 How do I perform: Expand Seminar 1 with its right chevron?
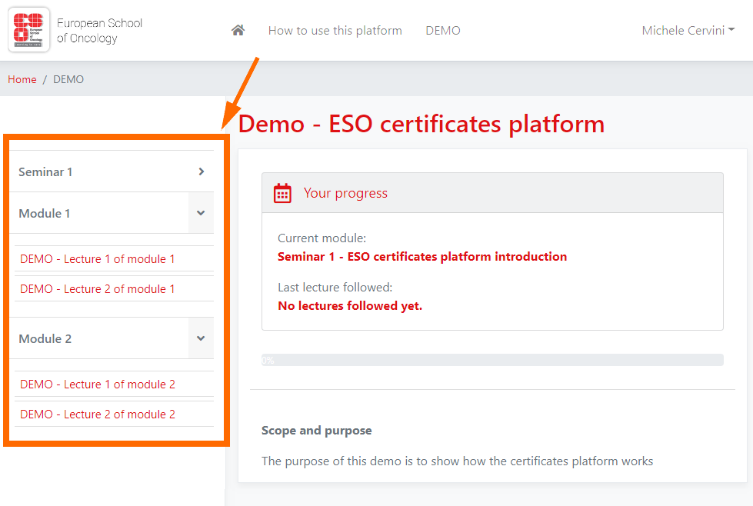click(x=202, y=171)
